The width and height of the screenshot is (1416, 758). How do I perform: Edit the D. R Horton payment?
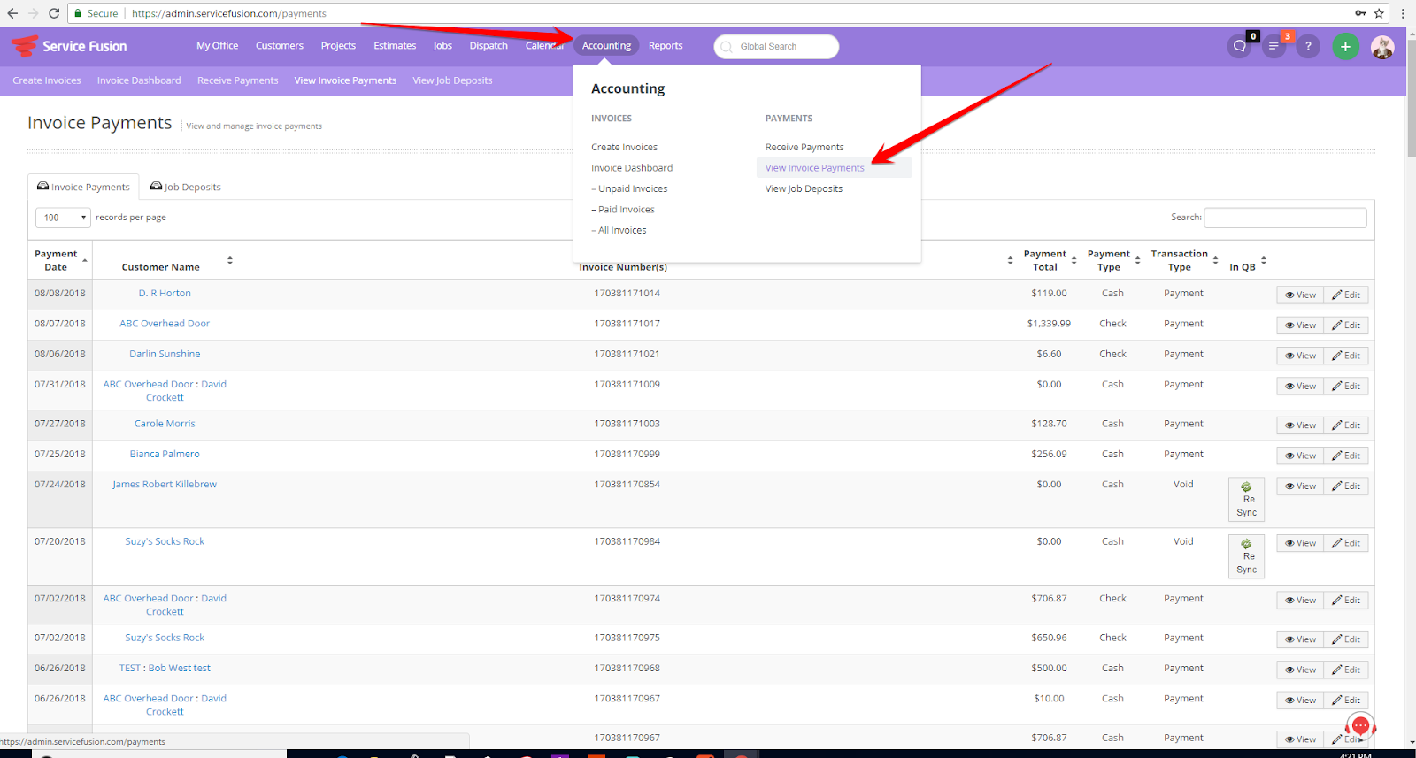[1346, 295]
